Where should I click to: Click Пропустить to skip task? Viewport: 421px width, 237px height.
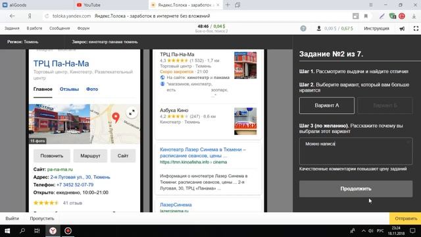click(x=42, y=219)
